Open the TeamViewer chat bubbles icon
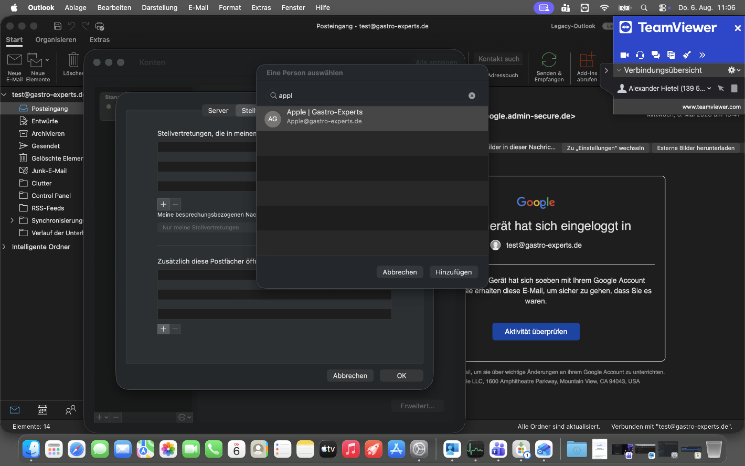 (x=655, y=55)
